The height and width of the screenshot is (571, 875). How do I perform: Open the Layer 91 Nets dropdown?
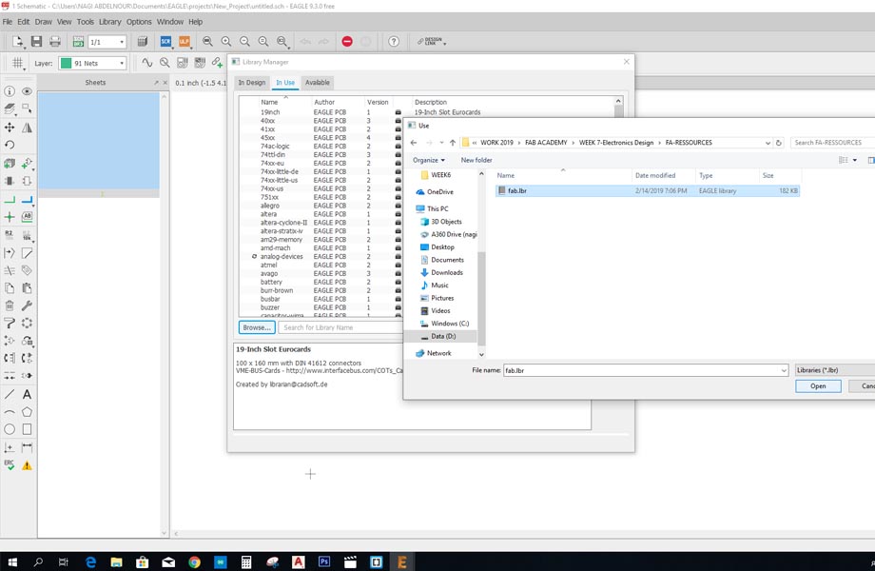tap(122, 63)
